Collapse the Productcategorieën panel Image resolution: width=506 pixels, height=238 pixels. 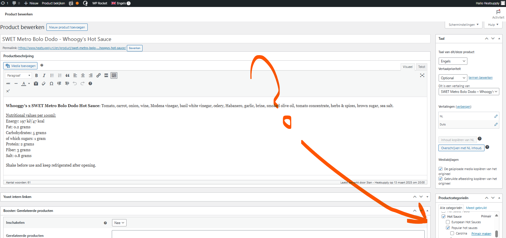pyautogui.click(x=499, y=198)
